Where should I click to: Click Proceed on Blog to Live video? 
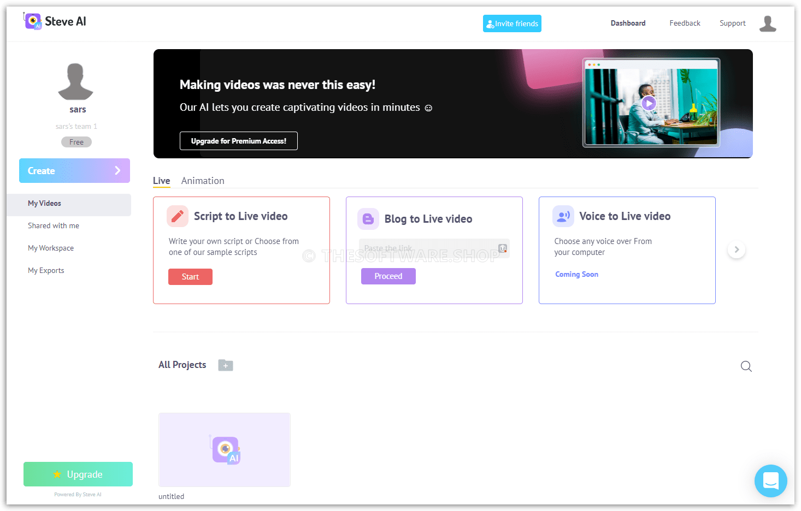(388, 276)
